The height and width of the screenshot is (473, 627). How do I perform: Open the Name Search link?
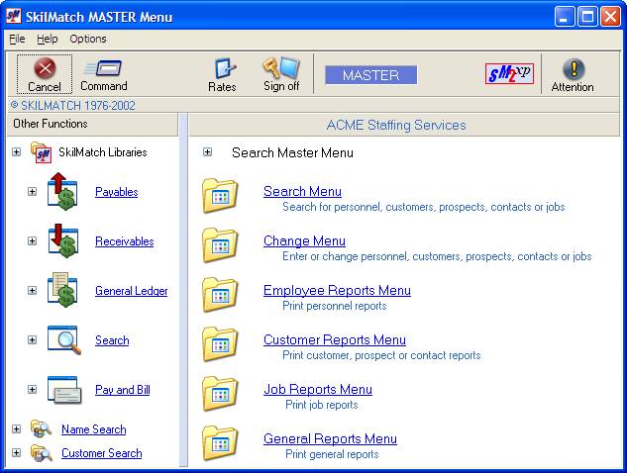click(x=93, y=429)
